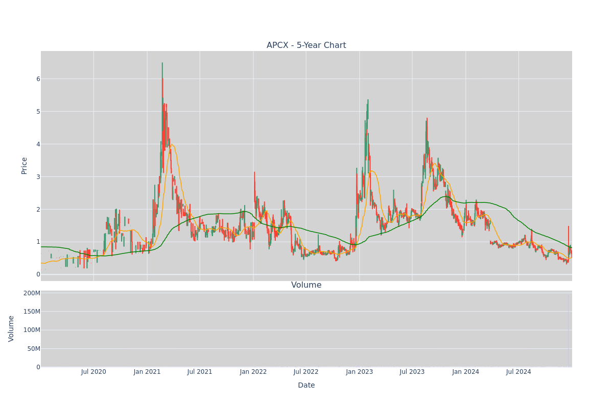The width and height of the screenshot is (613, 408).
Task: Select the Jan 2022 date tick
Action: click(x=253, y=372)
